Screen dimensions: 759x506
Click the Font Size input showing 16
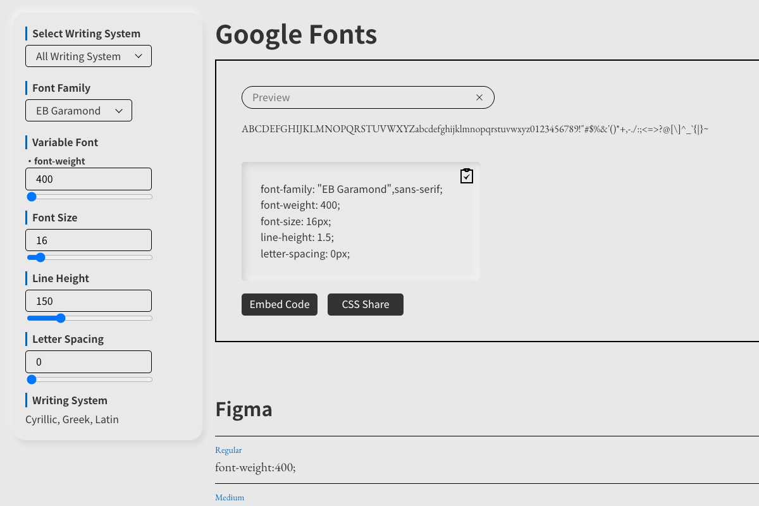point(89,240)
